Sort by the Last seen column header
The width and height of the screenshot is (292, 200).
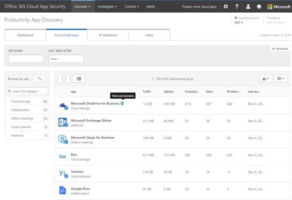point(254,91)
